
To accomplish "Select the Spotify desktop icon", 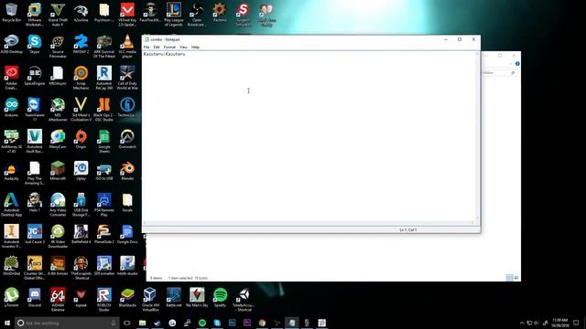I will pos(220,297).
